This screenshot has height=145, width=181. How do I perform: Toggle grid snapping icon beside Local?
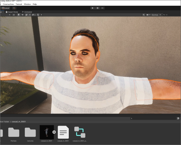tap(14, 8)
